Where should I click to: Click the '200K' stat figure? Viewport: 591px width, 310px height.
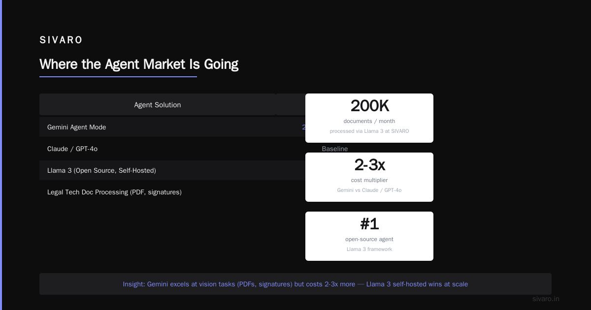pyautogui.click(x=369, y=106)
